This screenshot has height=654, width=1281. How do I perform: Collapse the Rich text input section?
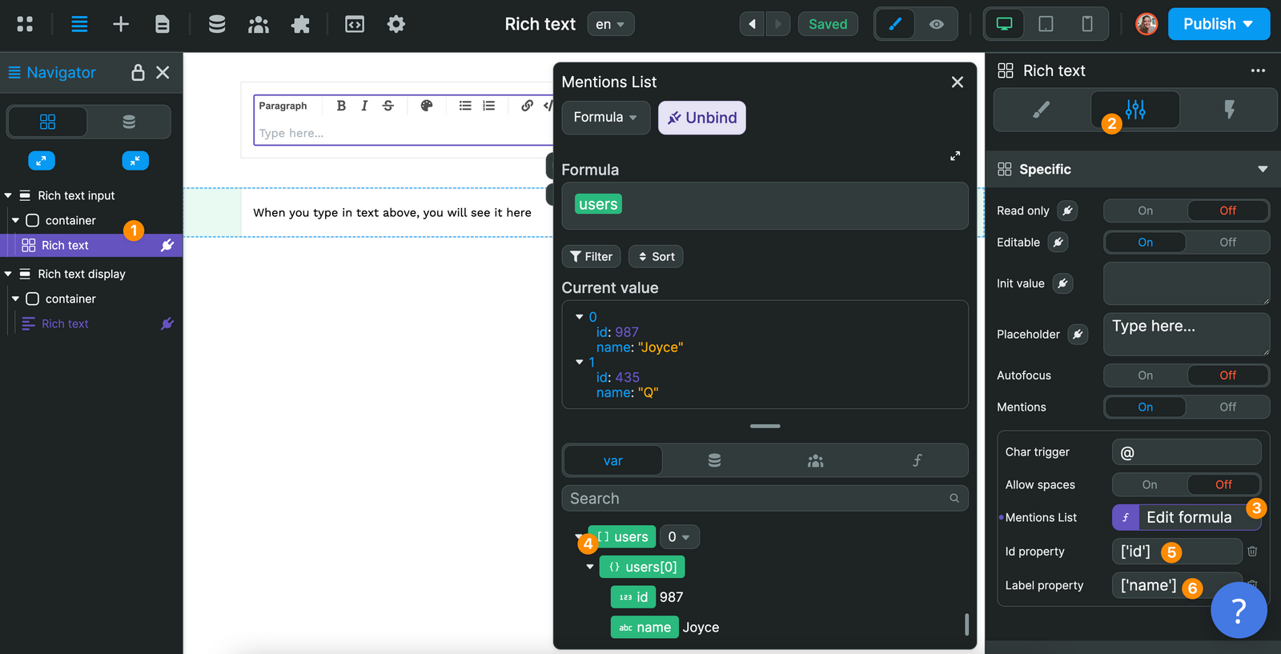(8, 195)
